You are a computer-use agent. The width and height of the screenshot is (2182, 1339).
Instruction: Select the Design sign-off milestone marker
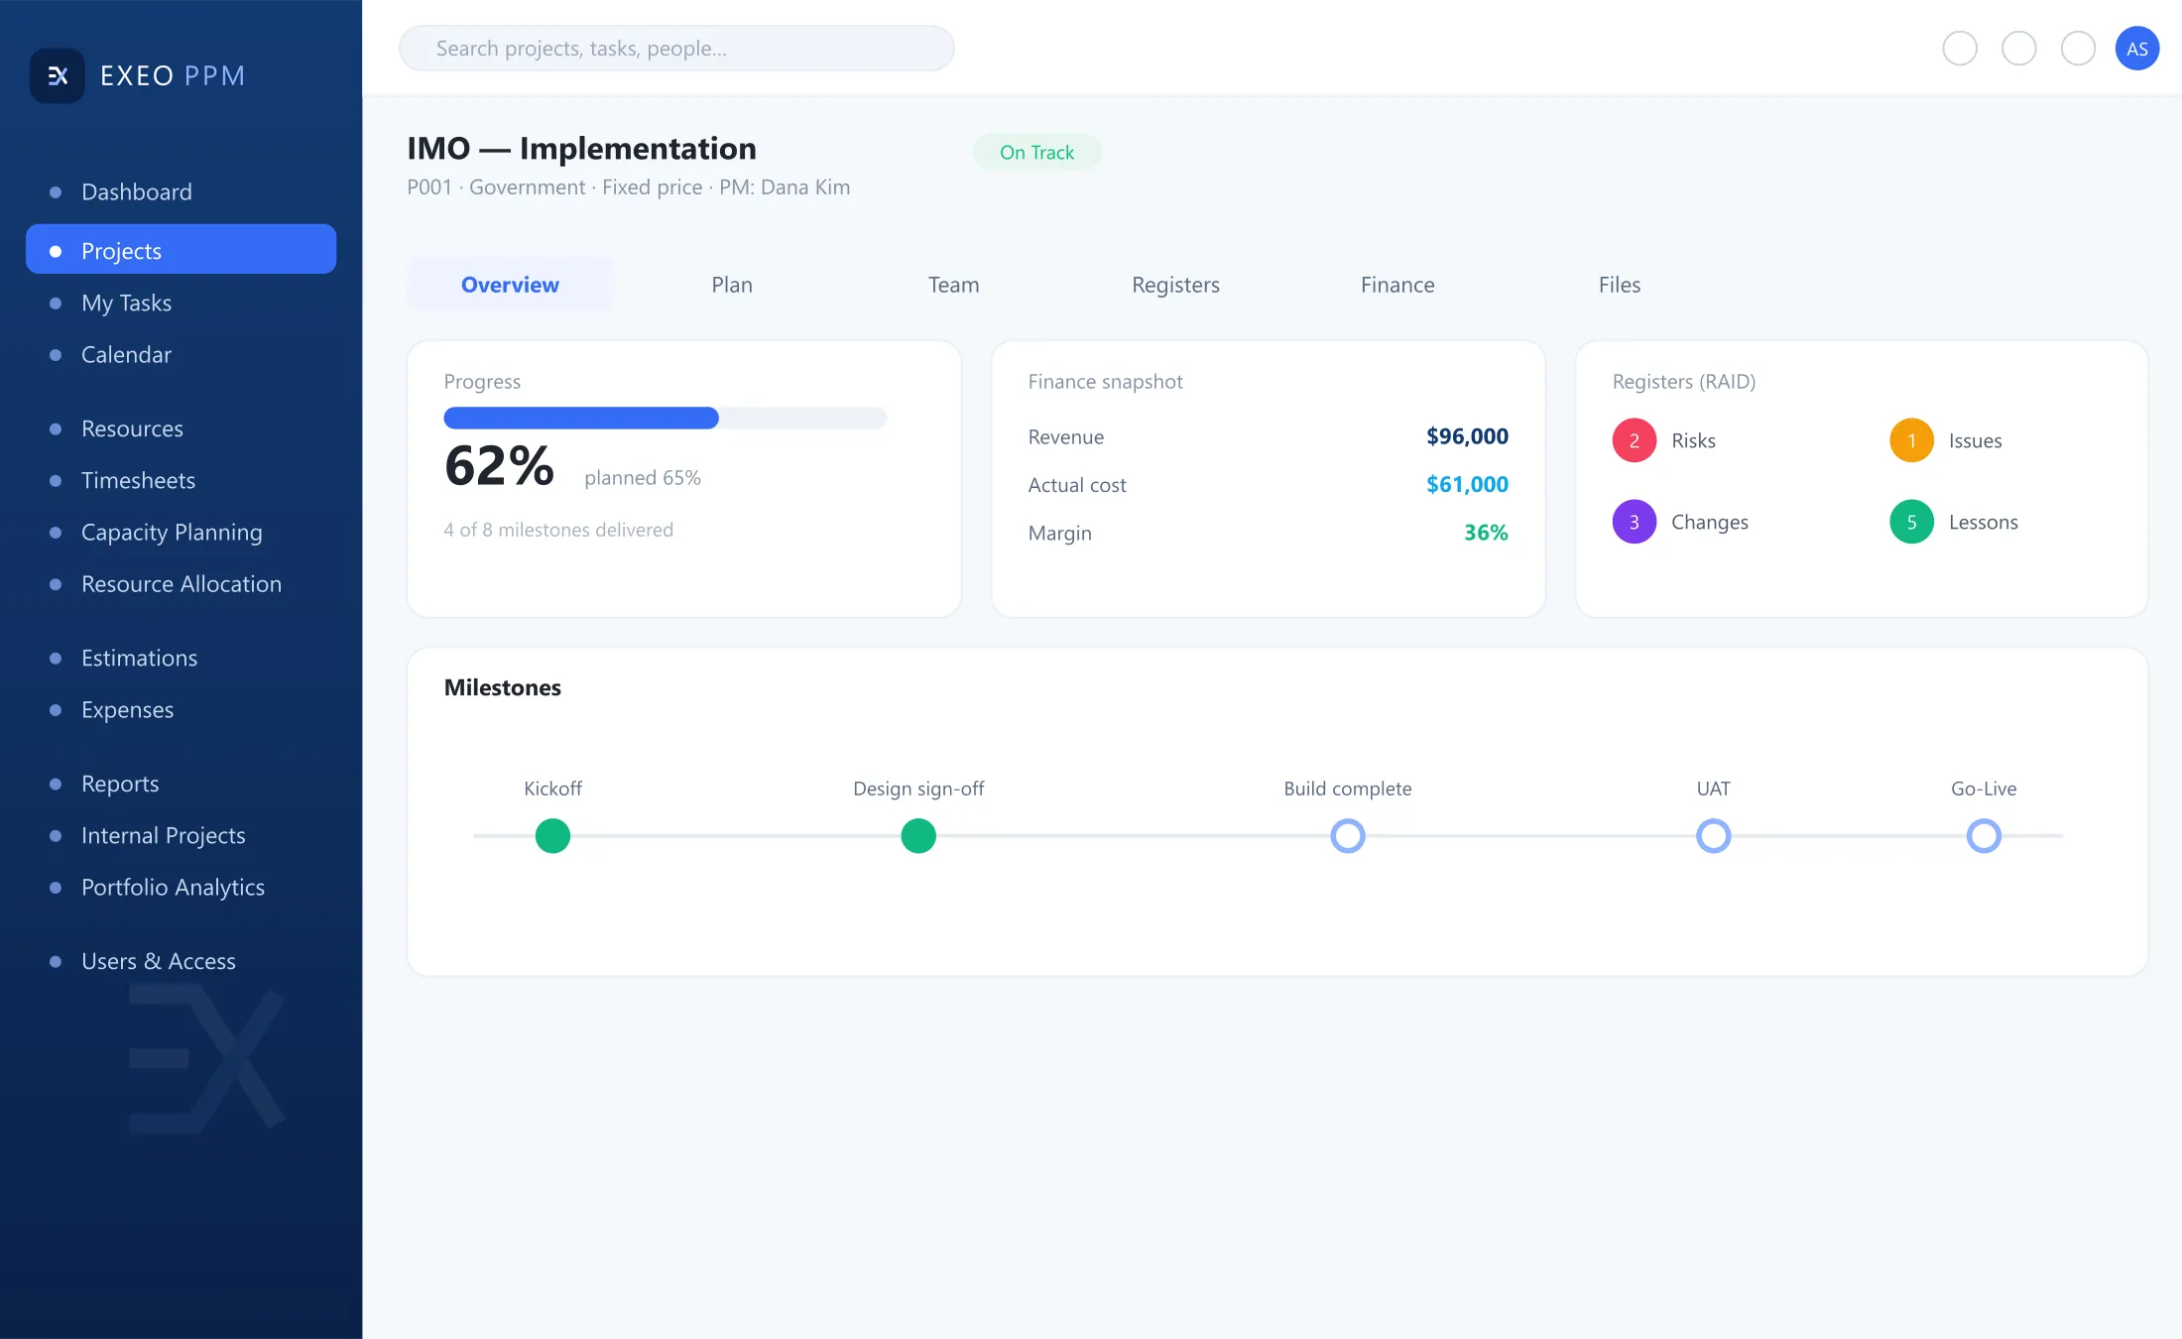[918, 835]
